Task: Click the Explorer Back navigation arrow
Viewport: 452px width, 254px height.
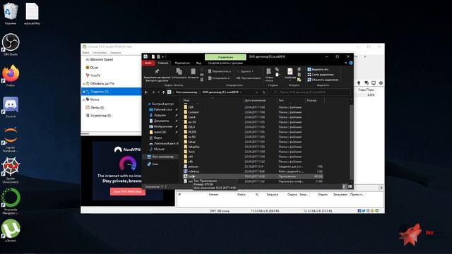Action: point(146,92)
